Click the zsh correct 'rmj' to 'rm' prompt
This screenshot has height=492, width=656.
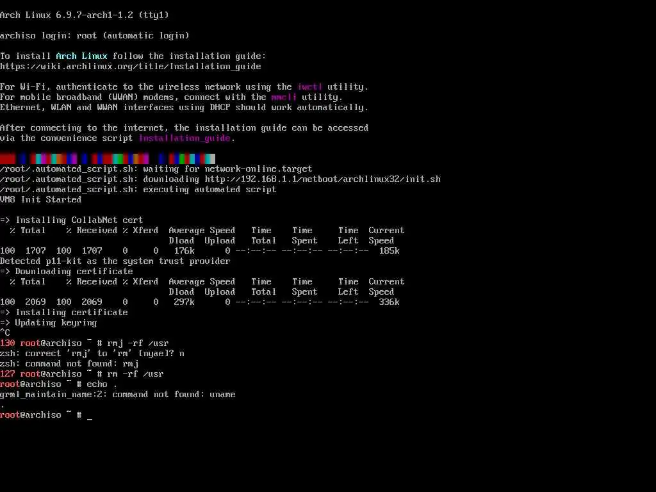pyautogui.click(x=92, y=354)
